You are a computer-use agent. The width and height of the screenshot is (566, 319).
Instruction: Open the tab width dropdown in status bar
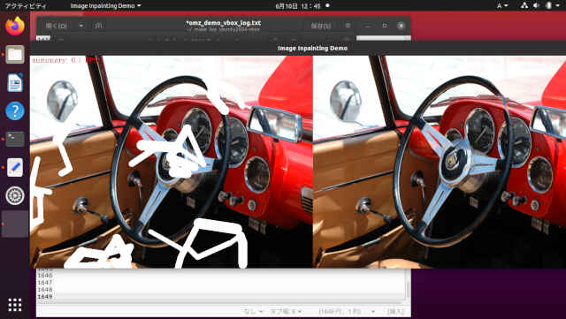click(287, 311)
